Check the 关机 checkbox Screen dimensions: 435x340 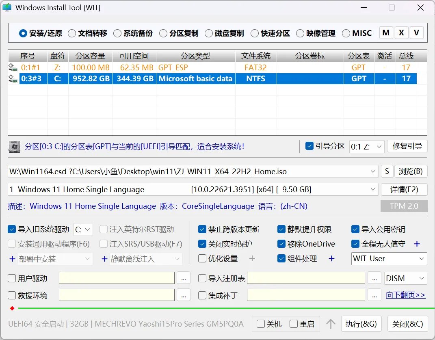click(x=260, y=324)
